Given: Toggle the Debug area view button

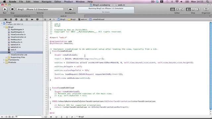Looking at the screenshot, I should tap(193, 9).
